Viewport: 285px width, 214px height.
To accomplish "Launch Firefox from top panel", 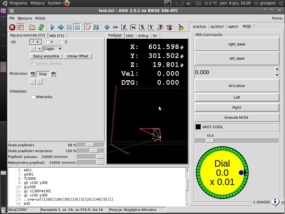I will (x=67, y=3).
